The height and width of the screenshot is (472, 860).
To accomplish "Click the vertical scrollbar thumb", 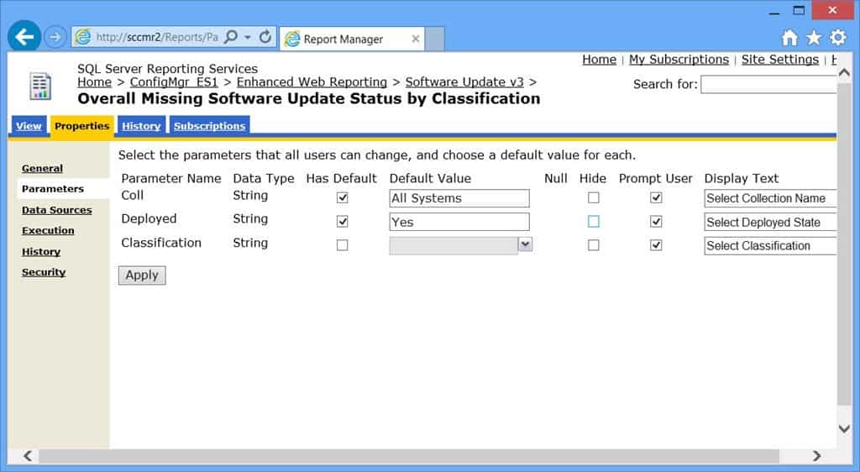I will [x=845, y=244].
